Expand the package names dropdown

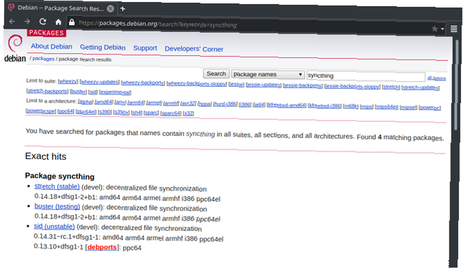pyautogui.click(x=268, y=75)
